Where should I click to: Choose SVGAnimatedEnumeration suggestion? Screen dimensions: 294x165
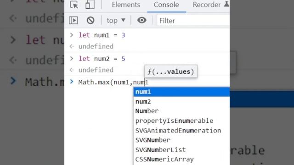click(x=181, y=131)
